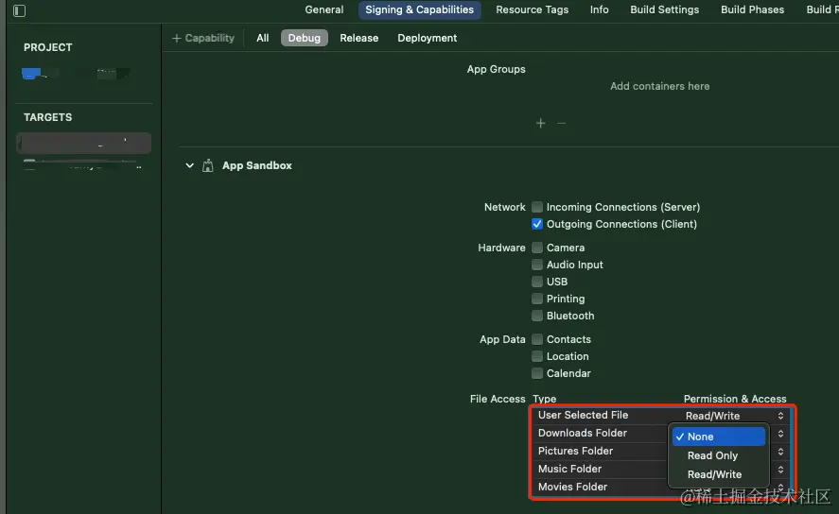
Task: Choose Read Only in the permission popup
Action: 719,455
